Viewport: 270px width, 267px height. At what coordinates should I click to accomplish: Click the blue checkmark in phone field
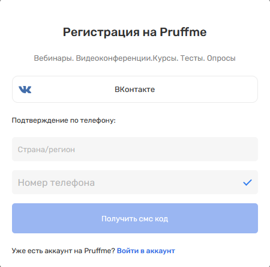pyautogui.click(x=247, y=182)
